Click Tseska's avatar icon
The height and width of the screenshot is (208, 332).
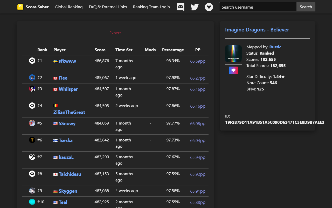(x=32, y=140)
